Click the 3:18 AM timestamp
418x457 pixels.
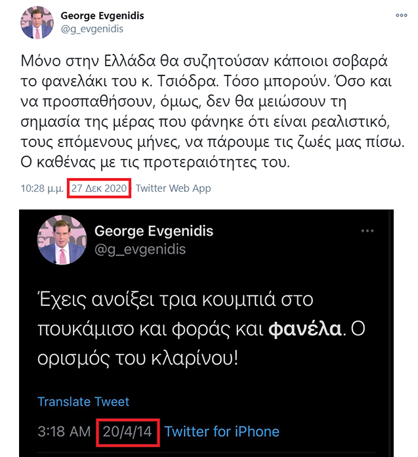(x=64, y=431)
